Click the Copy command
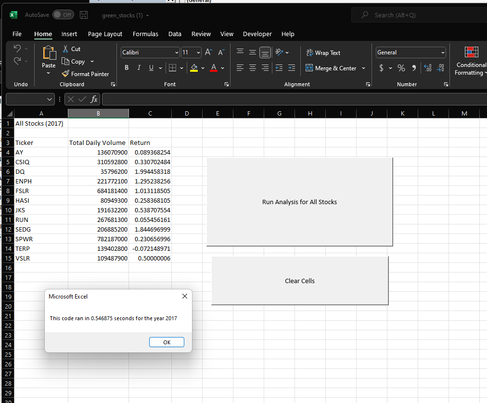 [74, 62]
